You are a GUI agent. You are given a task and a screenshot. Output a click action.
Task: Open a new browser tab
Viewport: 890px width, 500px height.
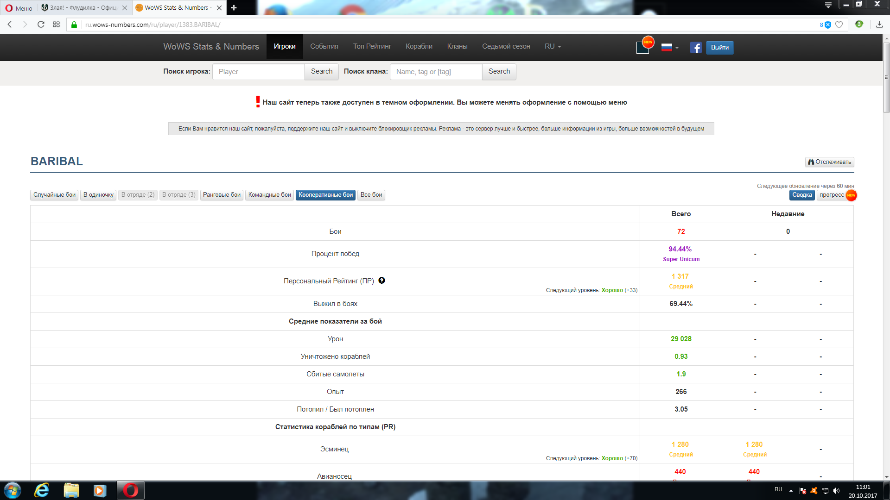(234, 8)
